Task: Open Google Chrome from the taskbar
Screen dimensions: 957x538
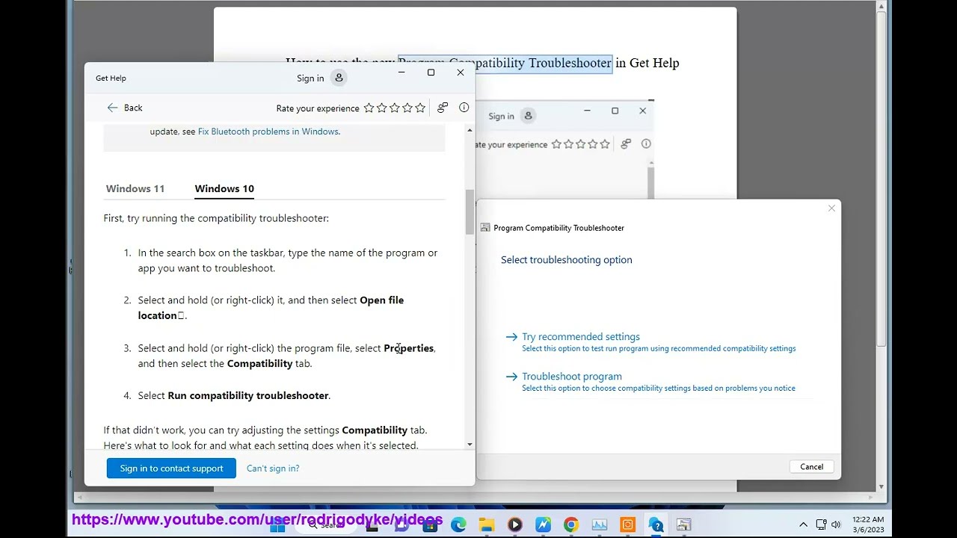Action: [x=570, y=525]
